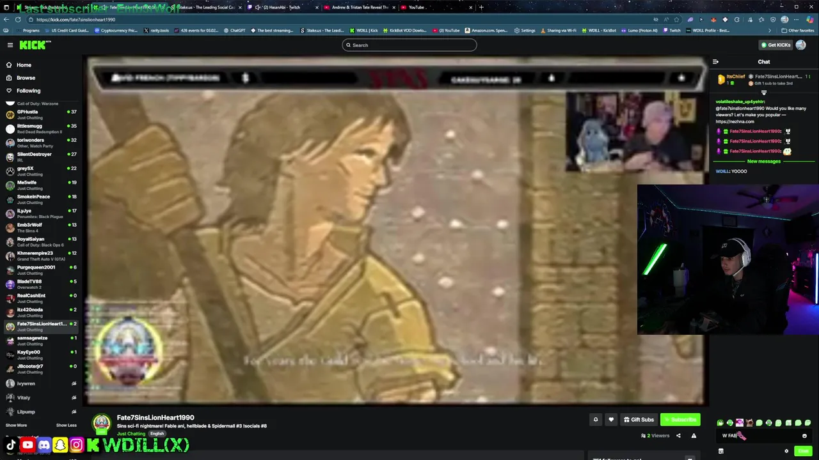This screenshot has height=460, width=819.
Task: Expand the pinned gift banner chevron
Action: pyautogui.click(x=763, y=93)
